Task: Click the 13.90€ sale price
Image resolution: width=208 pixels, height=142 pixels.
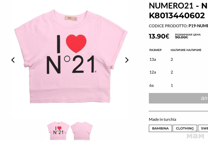Action: pyautogui.click(x=159, y=36)
